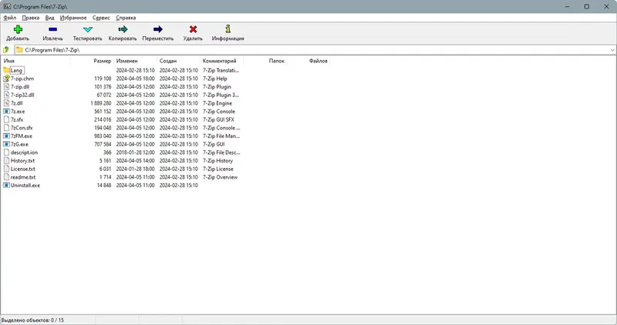
Task: Click the Uninstall.exe application icon
Action: (6, 185)
